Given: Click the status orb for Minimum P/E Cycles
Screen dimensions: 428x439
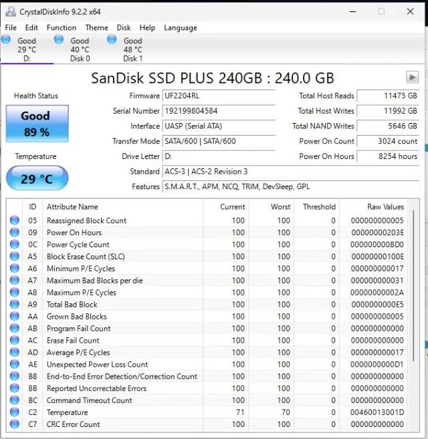Looking at the screenshot, I should click(x=15, y=268).
